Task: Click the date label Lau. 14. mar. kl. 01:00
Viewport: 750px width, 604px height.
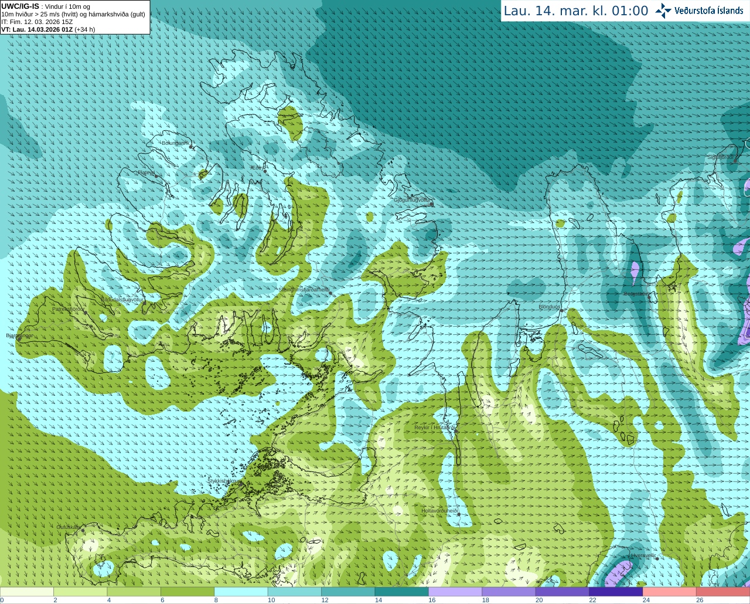Action: [576, 11]
